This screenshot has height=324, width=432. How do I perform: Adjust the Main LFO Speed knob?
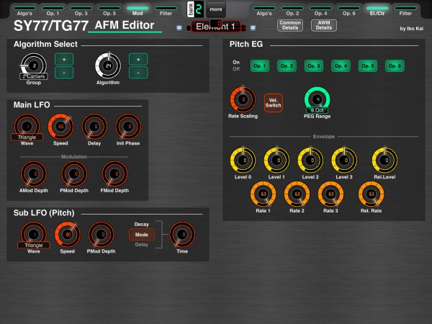point(61,127)
